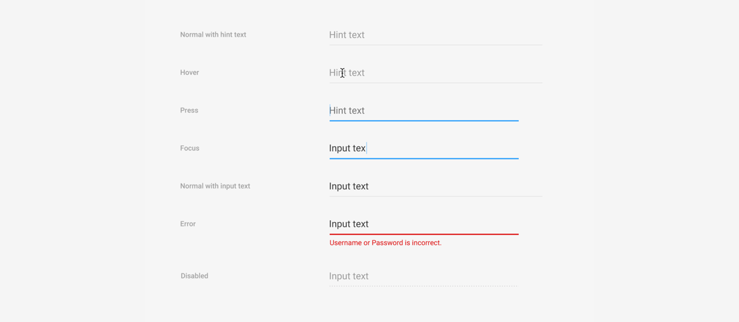Click the red underline beneath the Error field

coord(424,234)
